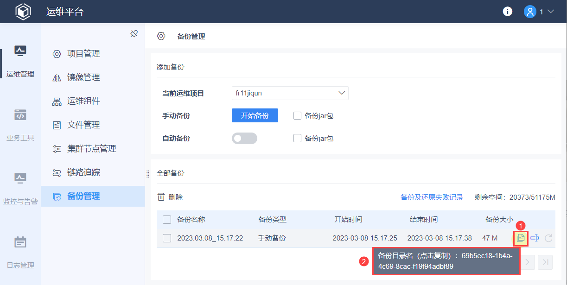Click the panel splitter drag handle
The width and height of the screenshot is (567, 285).
coord(147,174)
